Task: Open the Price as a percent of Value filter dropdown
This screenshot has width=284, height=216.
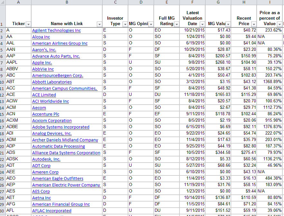Action: pyautogui.click(x=279, y=24)
